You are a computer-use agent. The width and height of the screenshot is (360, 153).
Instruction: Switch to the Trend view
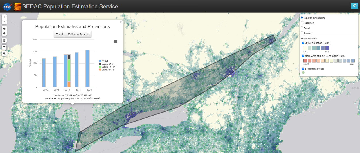coord(59,34)
